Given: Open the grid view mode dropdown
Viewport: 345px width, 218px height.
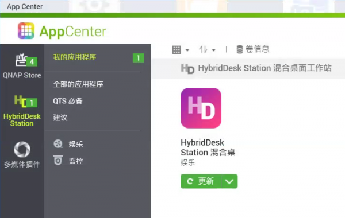Looking at the screenshot, I should [181, 50].
